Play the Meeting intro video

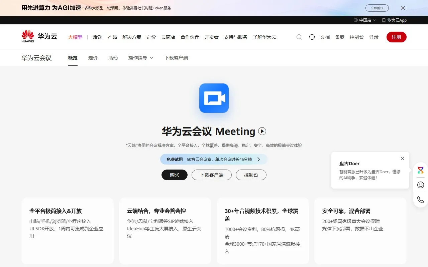[x=262, y=131]
